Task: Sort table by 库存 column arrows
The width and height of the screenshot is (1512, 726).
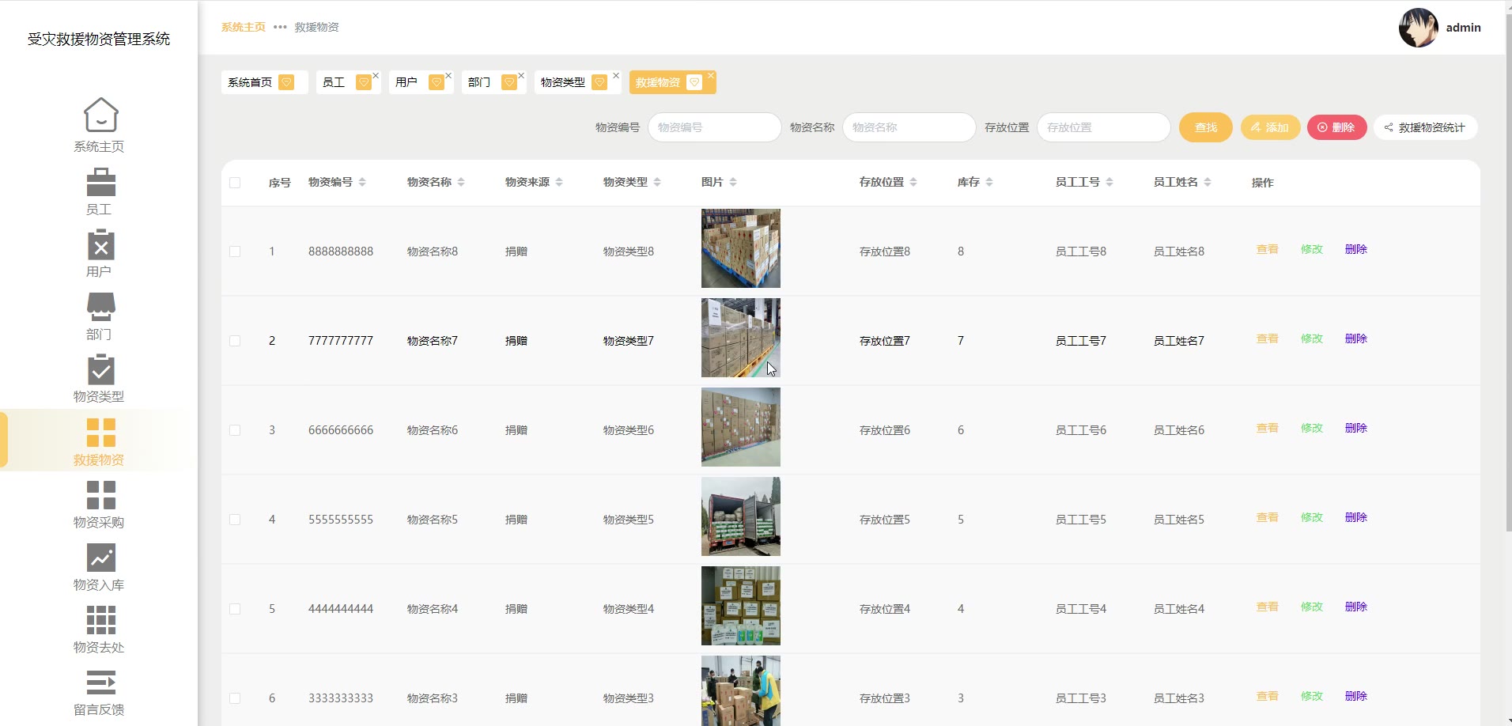Action: [989, 183]
